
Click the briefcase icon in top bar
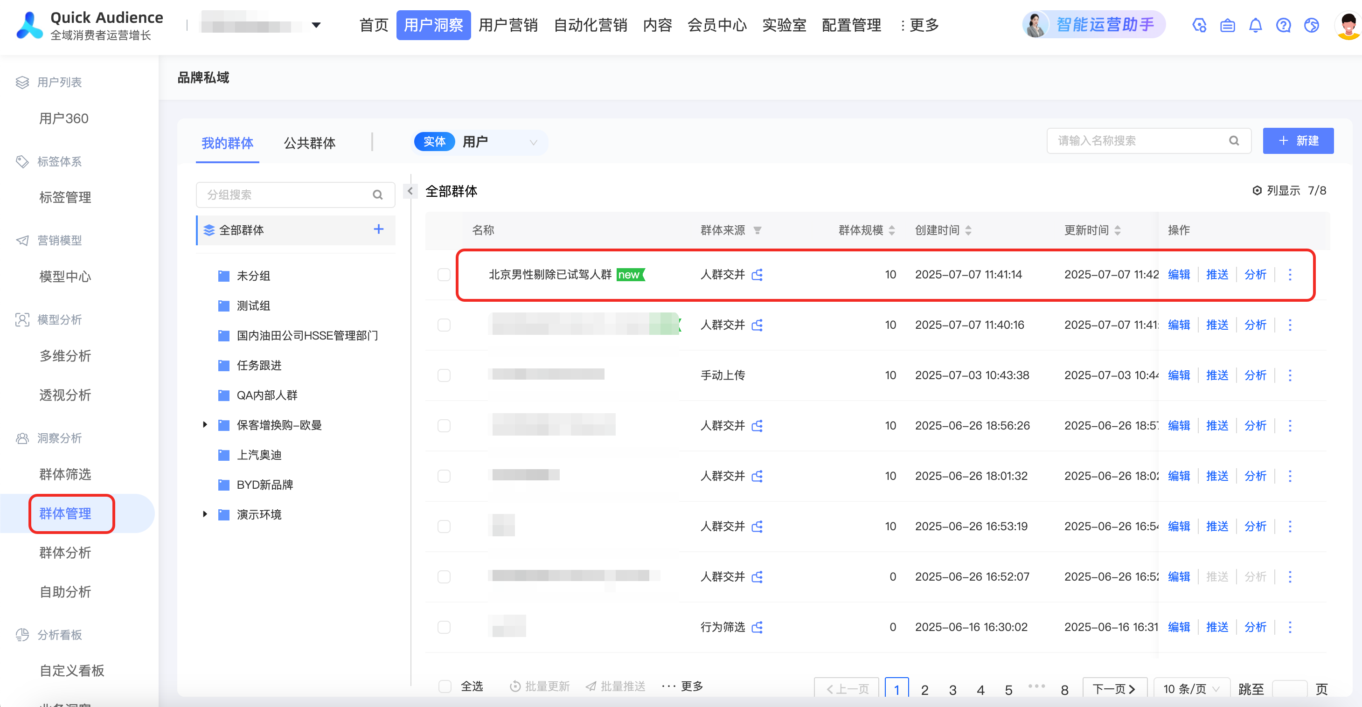pos(1227,25)
